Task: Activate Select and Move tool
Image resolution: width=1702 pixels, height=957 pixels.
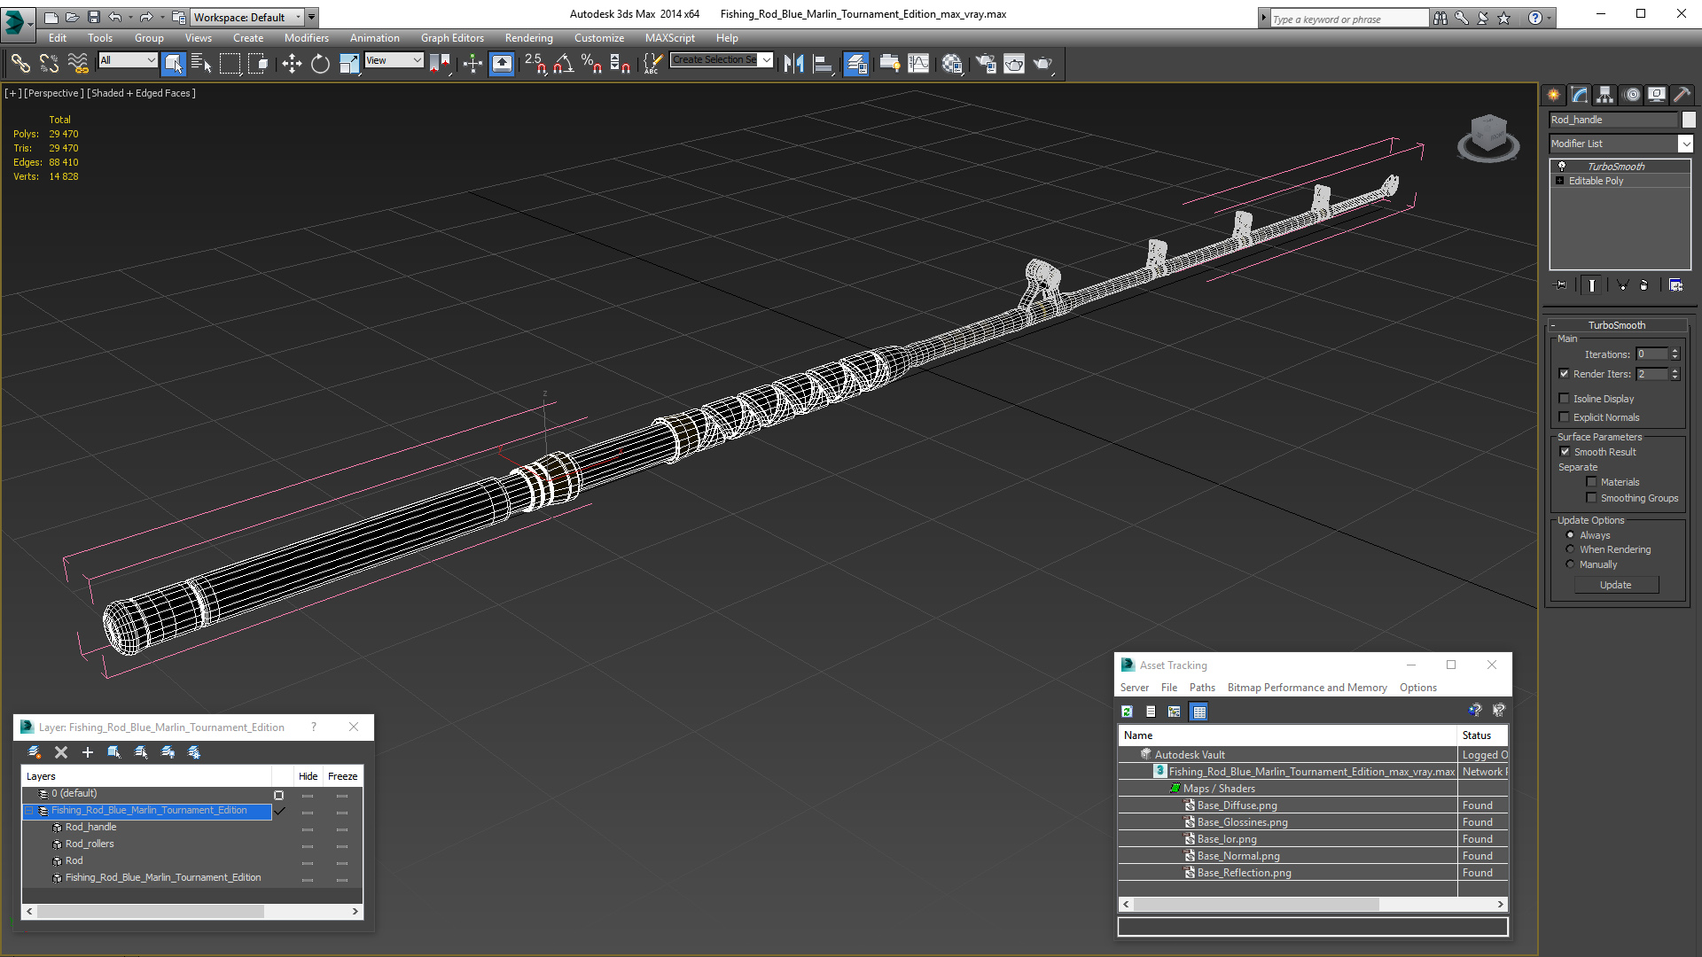Action: click(291, 63)
